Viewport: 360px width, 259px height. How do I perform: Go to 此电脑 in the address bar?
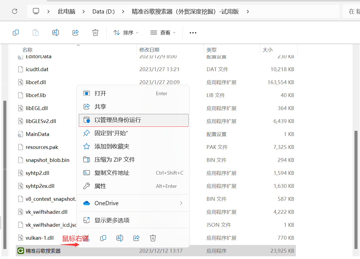66,12
